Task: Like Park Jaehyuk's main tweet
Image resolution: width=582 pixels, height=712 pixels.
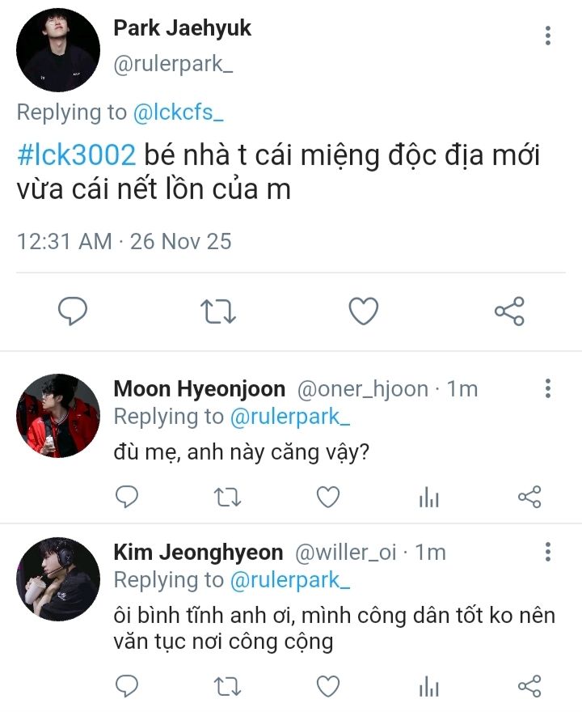Action: pos(364,311)
